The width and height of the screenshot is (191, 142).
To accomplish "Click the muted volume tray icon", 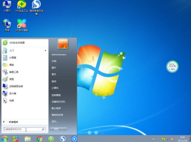I will point(173,139).
